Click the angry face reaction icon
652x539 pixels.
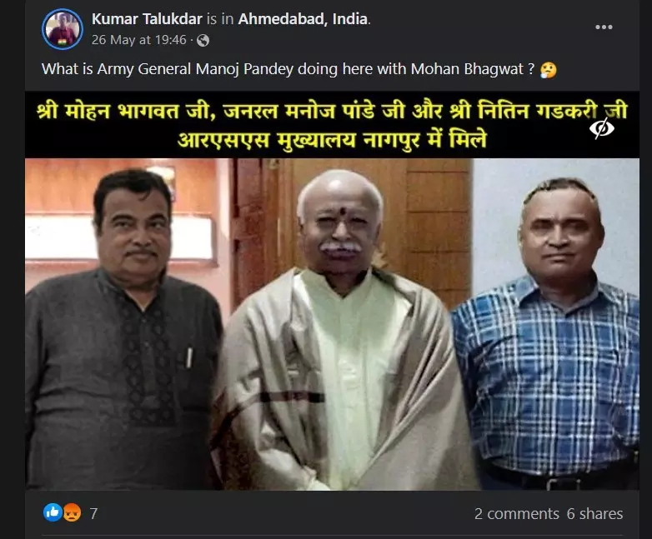point(72,512)
